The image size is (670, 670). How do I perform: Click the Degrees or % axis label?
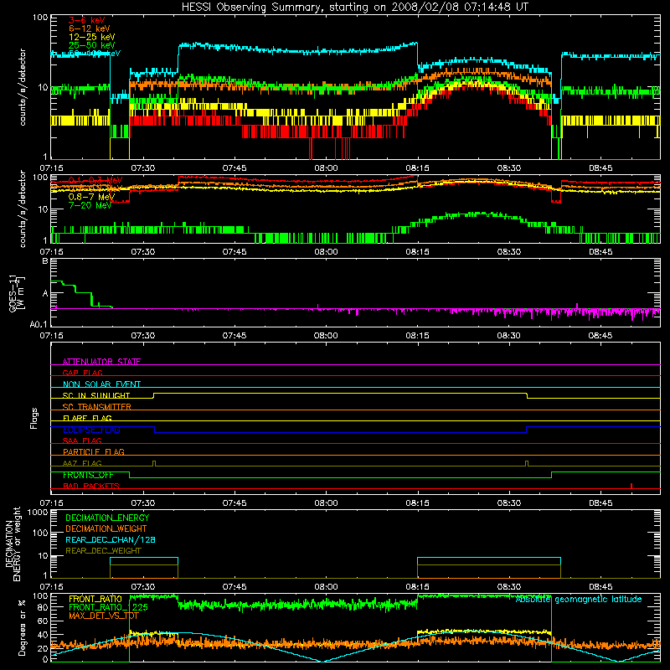22,627
